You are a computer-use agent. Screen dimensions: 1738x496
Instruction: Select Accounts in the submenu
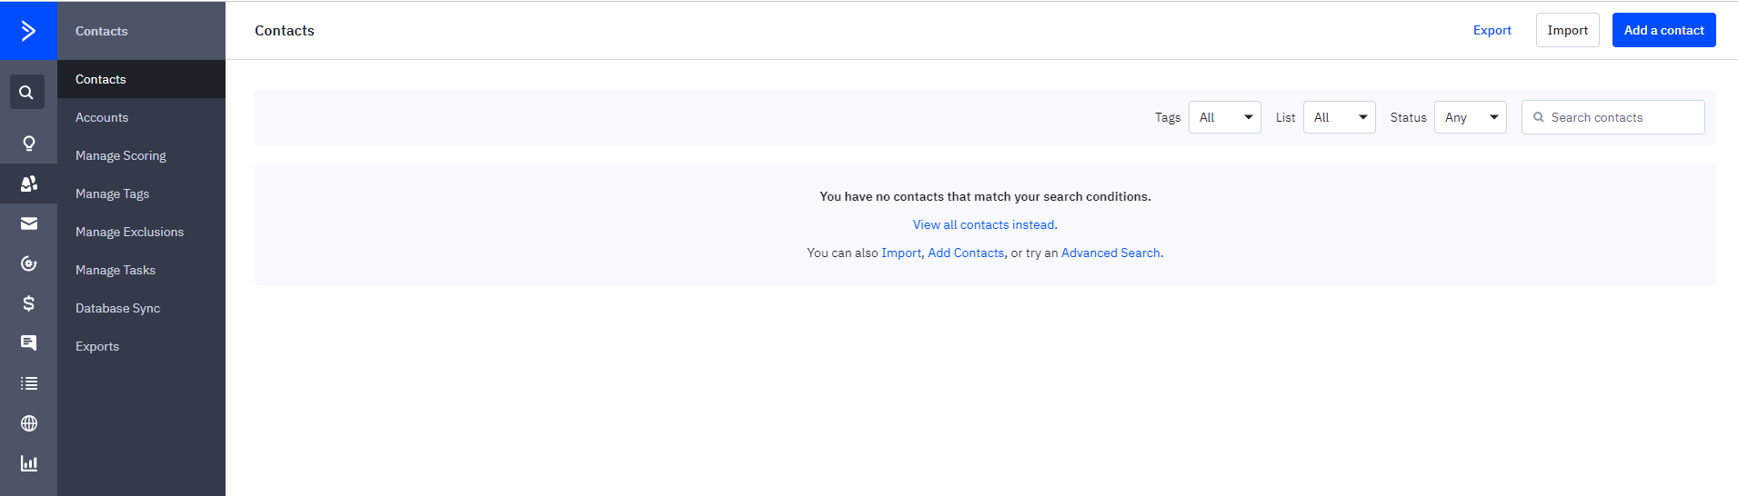click(141, 117)
